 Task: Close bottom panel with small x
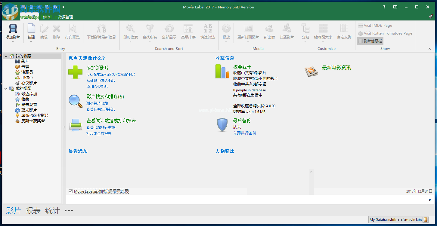pyautogui.click(x=430, y=200)
